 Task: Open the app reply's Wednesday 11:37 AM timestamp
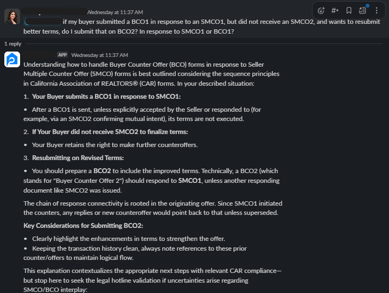coord(99,55)
